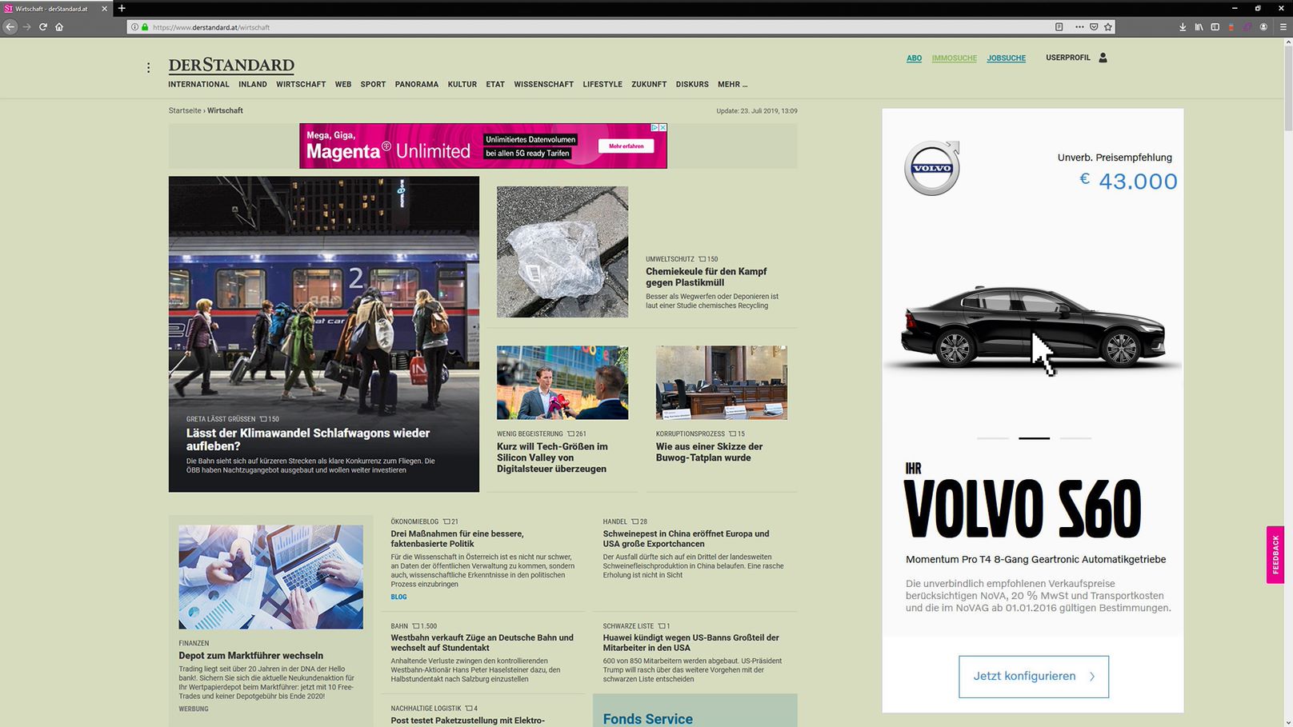This screenshot has width=1293, height=727.
Task: Go to the browser home page
Action: coord(59,26)
